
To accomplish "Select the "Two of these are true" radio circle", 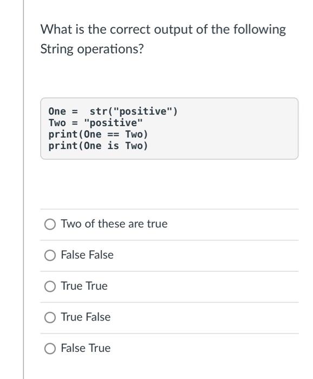I will pyautogui.click(x=50, y=224).
